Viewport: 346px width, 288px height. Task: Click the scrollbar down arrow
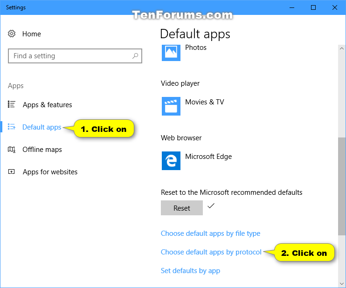coord(342,283)
